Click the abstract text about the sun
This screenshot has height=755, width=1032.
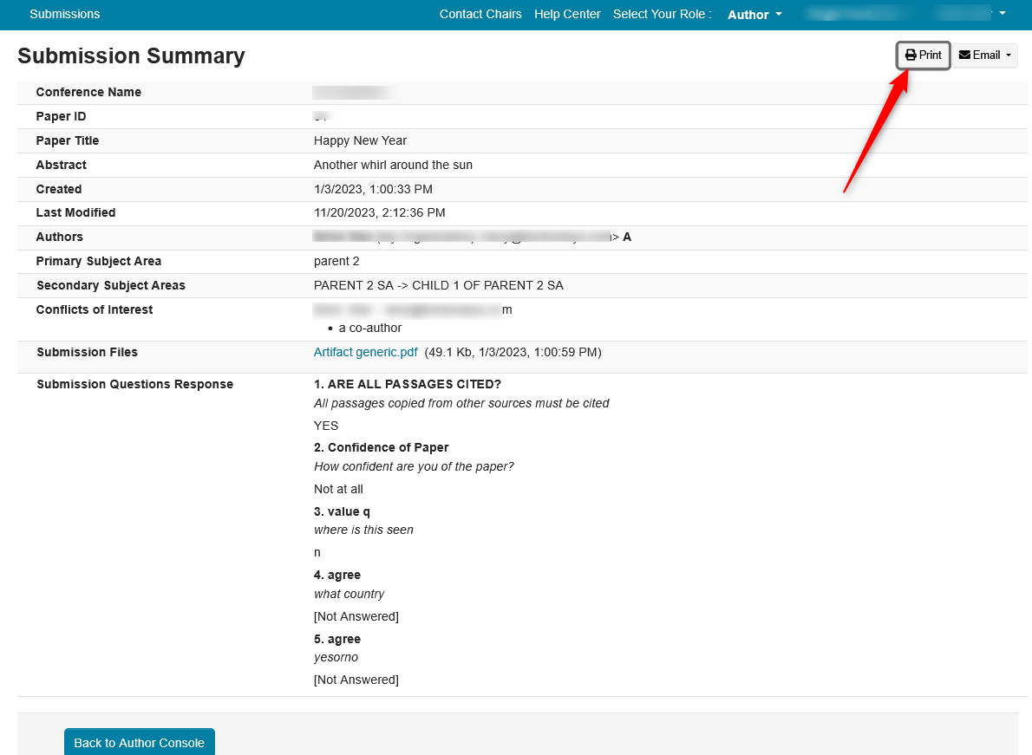(x=393, y=165)
